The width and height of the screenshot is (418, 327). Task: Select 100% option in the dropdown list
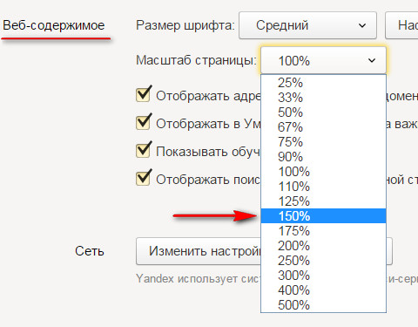pyautogui.click(x=323, y=172)
